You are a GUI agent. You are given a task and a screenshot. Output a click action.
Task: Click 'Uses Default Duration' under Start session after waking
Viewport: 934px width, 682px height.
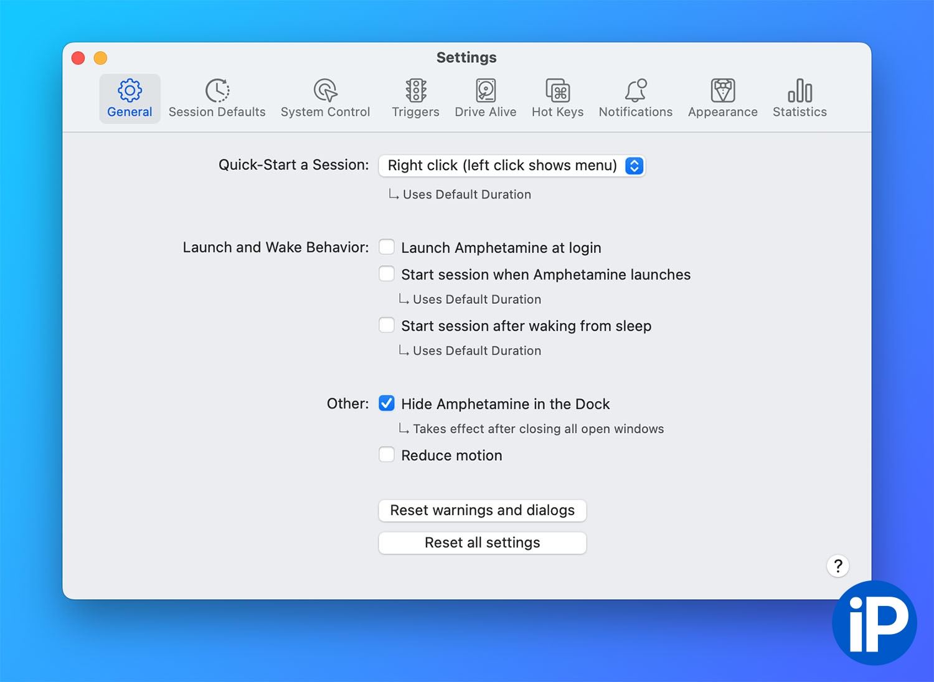477,351
